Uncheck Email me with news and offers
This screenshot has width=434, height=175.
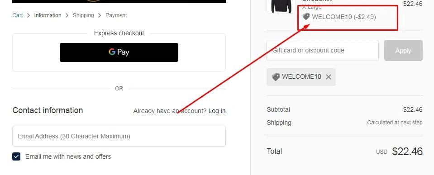pos(16,156)
